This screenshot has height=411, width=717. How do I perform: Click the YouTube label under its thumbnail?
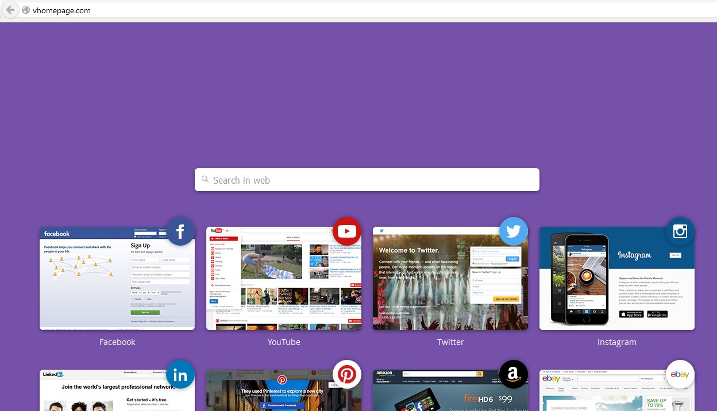point(284,342)
